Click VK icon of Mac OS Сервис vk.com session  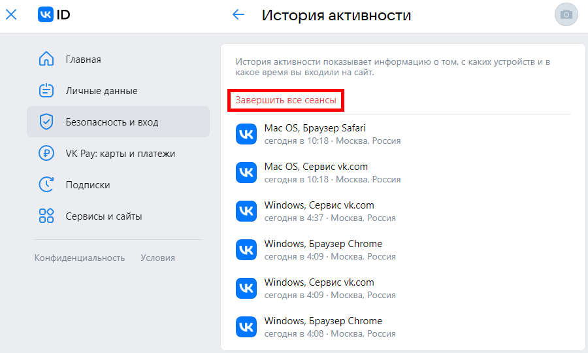point(246,173)
